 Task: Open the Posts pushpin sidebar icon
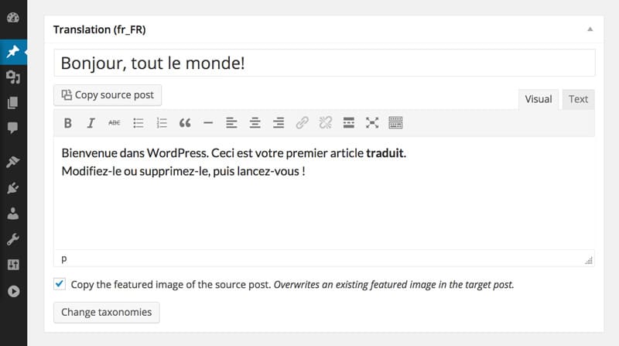coord(13,52)
